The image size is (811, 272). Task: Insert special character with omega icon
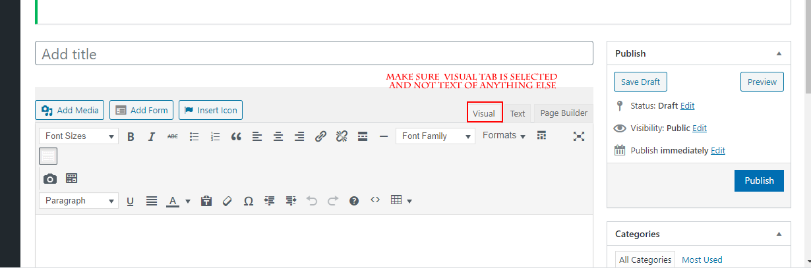[248, 201]
